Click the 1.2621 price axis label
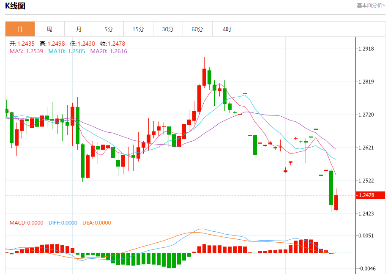Viewport: 388px width, 274px height. click(x=366, y=148)
